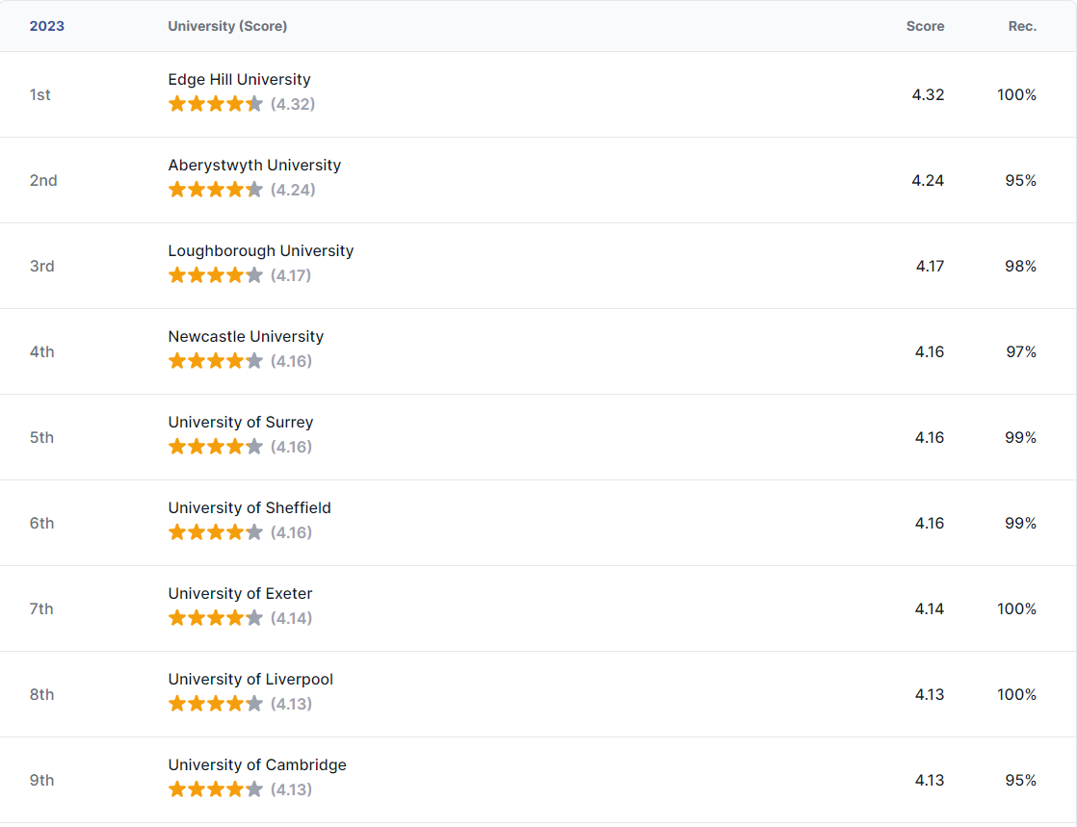This screenshot has height=827, width=1077.
Task: Open University of Liverpool link
Action: 250,680
